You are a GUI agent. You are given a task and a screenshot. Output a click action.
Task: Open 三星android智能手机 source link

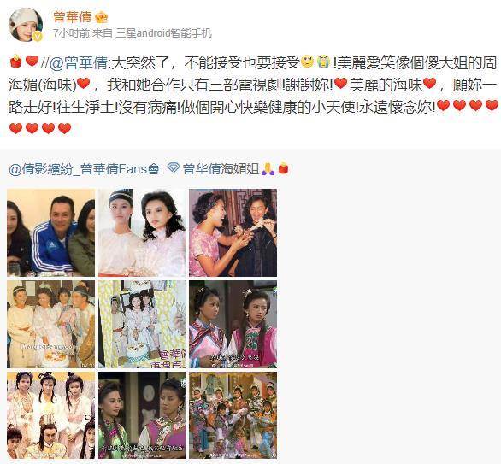point(163,33)
